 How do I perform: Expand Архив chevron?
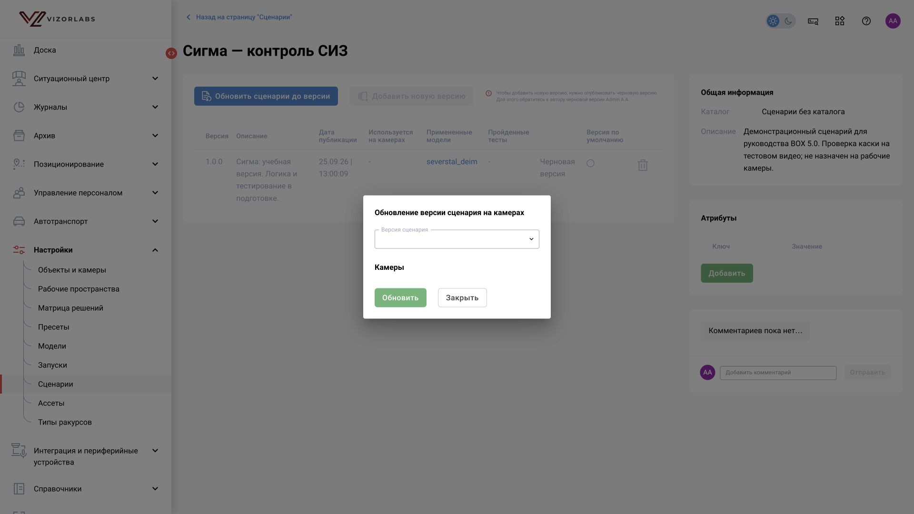click(x=155, y=136)
